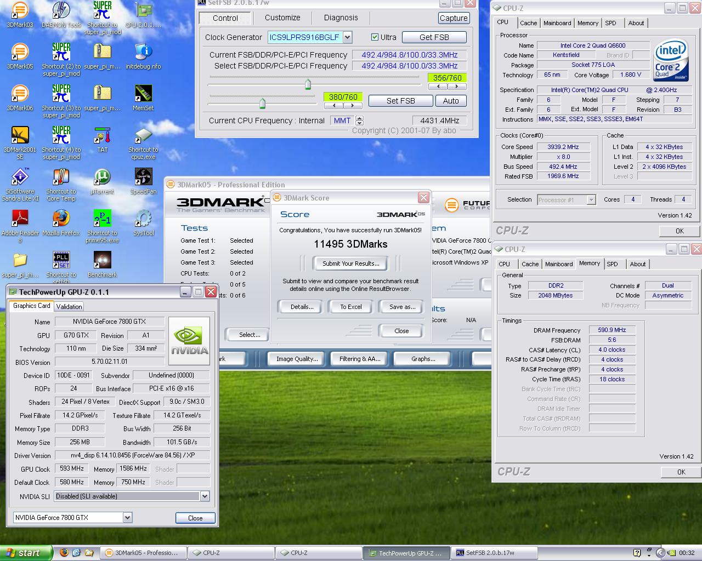Open the Validation tab in GPU-Z
The width and height of the screenshot is (702, 561).
[x=69, y=307]
